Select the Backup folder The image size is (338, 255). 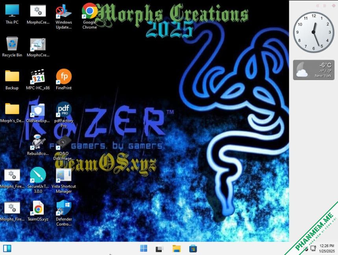tap(12, 80)
